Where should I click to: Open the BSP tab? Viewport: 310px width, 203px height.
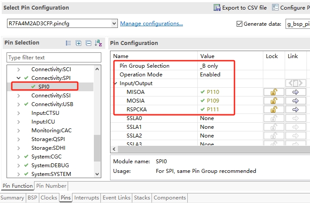coord(32,198)
